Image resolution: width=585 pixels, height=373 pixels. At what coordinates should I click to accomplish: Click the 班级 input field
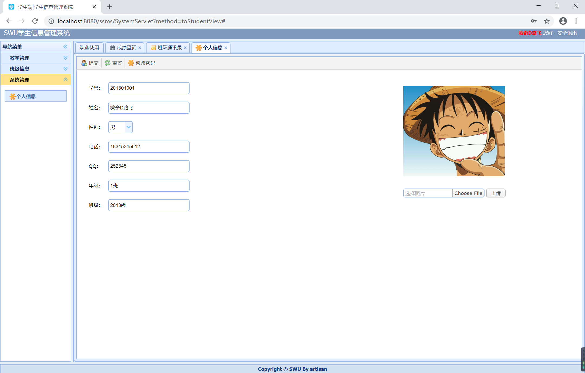(149, 205)
